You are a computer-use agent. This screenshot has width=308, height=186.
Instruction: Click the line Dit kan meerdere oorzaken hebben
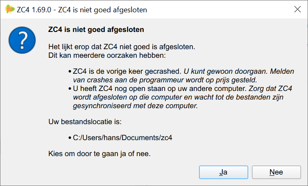[x=107, y=56]
